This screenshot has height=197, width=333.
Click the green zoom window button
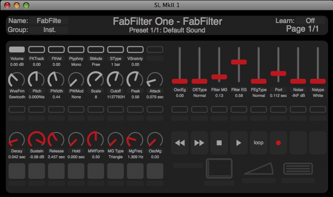pyautogui.click(x=26, y=5)
